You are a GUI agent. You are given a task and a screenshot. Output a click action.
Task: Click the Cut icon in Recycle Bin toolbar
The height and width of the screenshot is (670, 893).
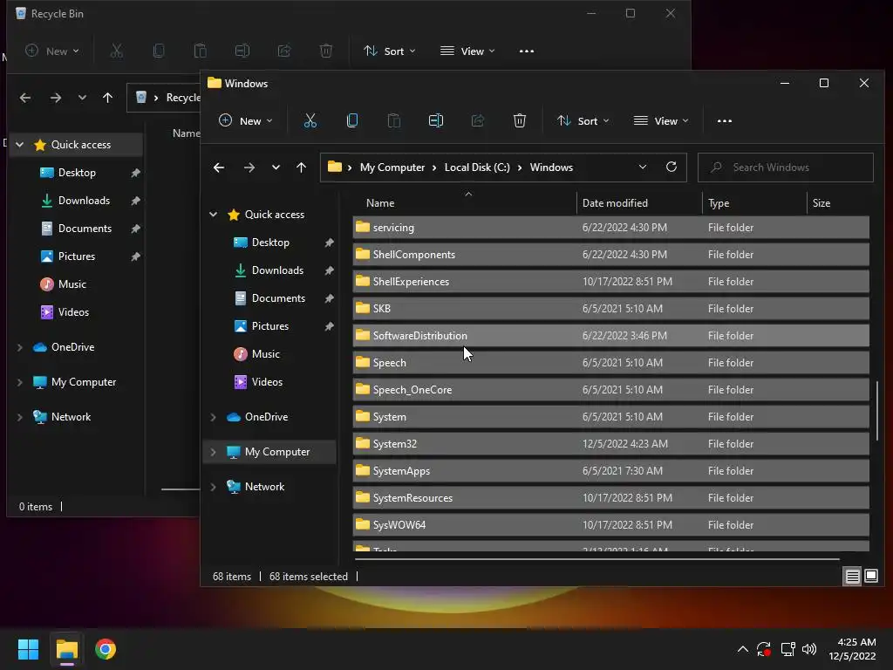(116, 51)
